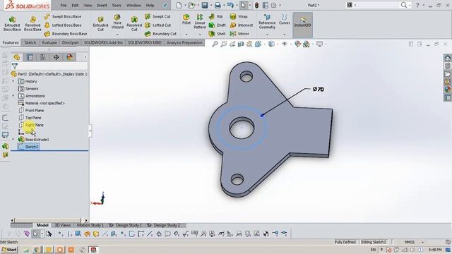Choose Swept Boss/Base feature

(x=63, y=17)
